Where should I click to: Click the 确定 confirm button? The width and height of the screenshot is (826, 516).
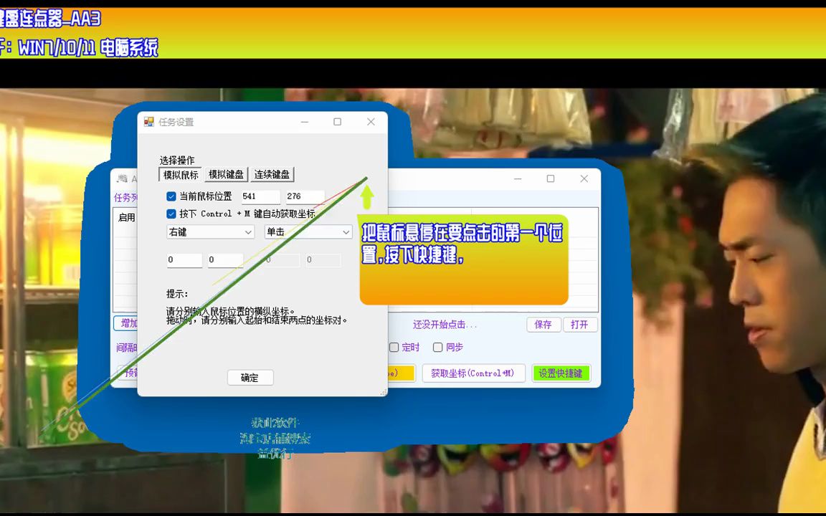click(x=250, y=378)
